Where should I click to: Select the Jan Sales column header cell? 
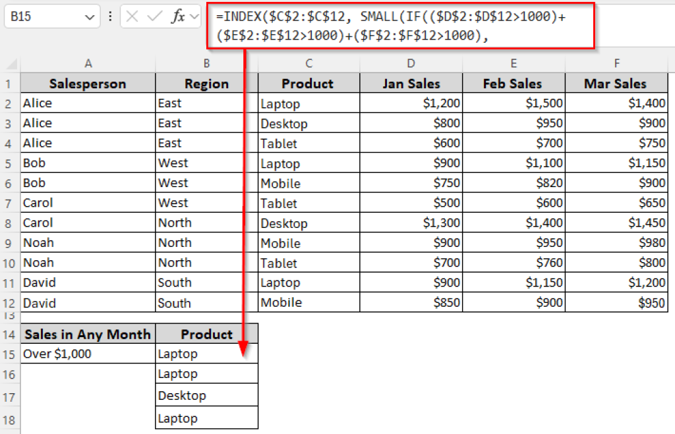click(411, 83)
